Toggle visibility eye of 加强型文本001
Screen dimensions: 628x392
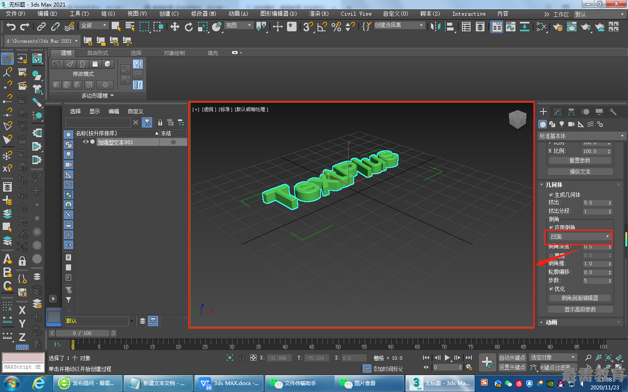click(86, 142)
